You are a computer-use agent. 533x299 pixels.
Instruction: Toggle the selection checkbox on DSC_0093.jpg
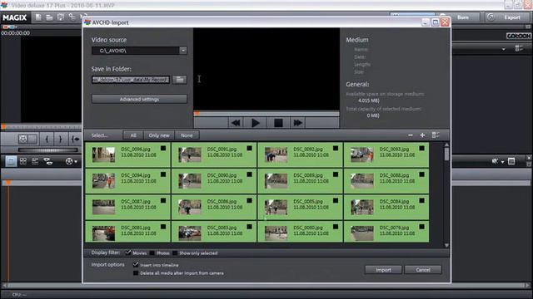tap(422, 148)
